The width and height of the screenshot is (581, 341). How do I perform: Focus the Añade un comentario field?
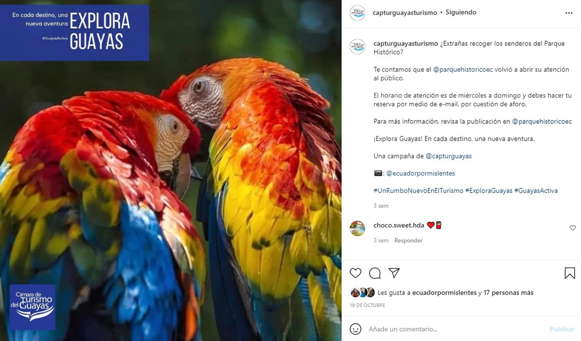[455, 329]
